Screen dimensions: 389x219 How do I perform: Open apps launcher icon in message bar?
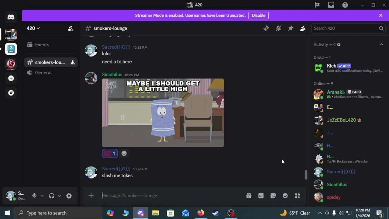pyautogui.click(x=298, y=196)
